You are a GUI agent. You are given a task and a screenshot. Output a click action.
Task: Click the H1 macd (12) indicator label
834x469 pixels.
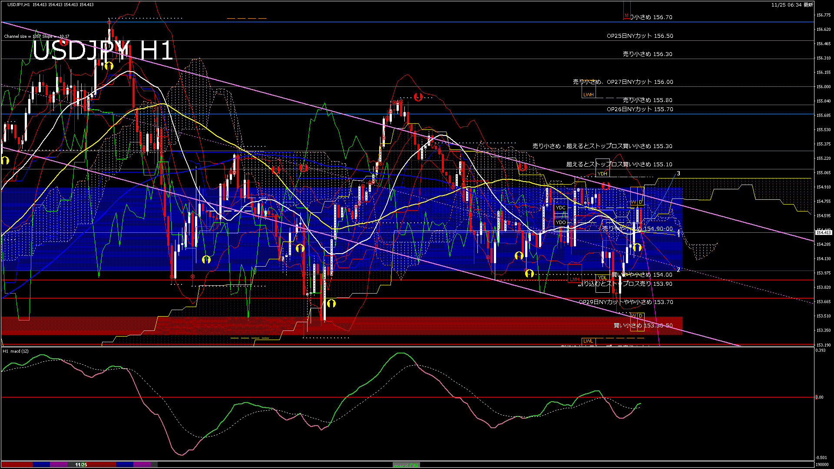tap(16, 351)
